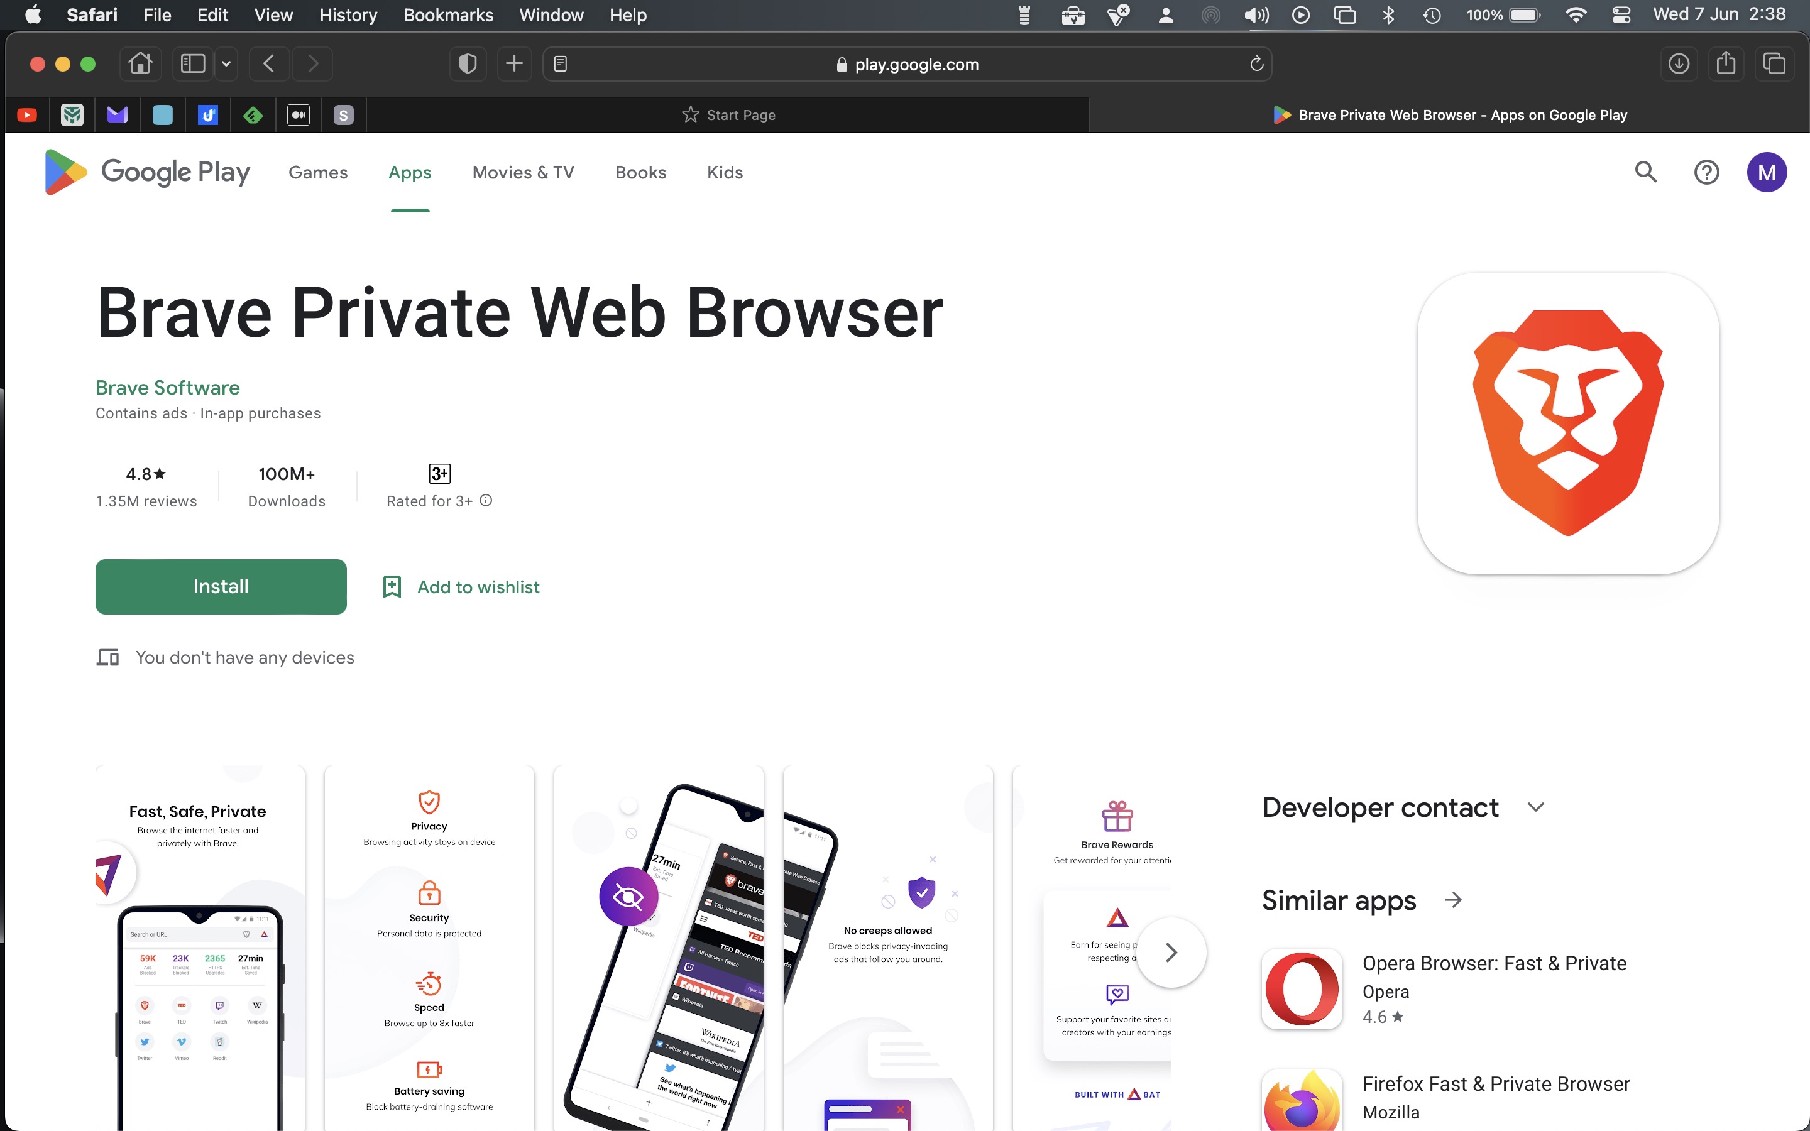Open the Wi-Fi status menu
Image resolution: width=1810 pixels, height=1131 pixels.
point(1575,15)
